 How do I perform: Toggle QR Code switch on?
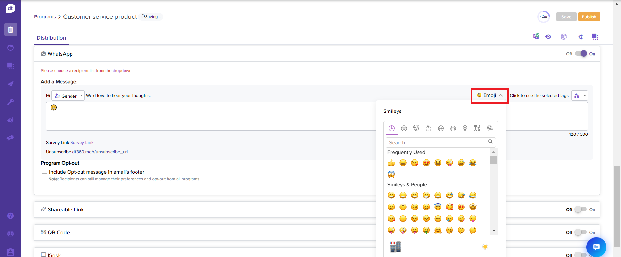point(581,232)
